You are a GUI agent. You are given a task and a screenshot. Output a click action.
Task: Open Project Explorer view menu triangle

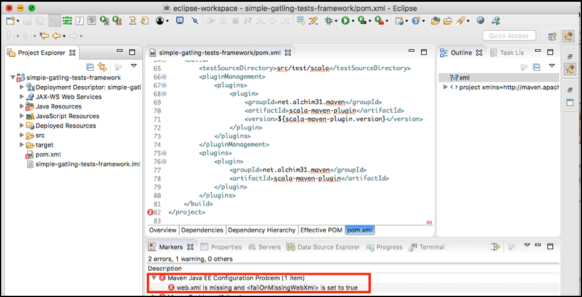(134, 66)
